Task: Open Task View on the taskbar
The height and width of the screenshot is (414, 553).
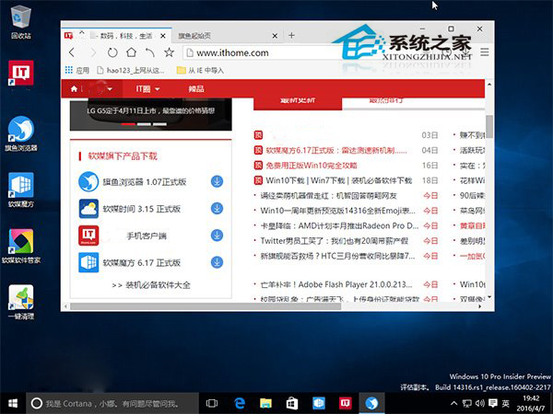Action: (212, 404)
